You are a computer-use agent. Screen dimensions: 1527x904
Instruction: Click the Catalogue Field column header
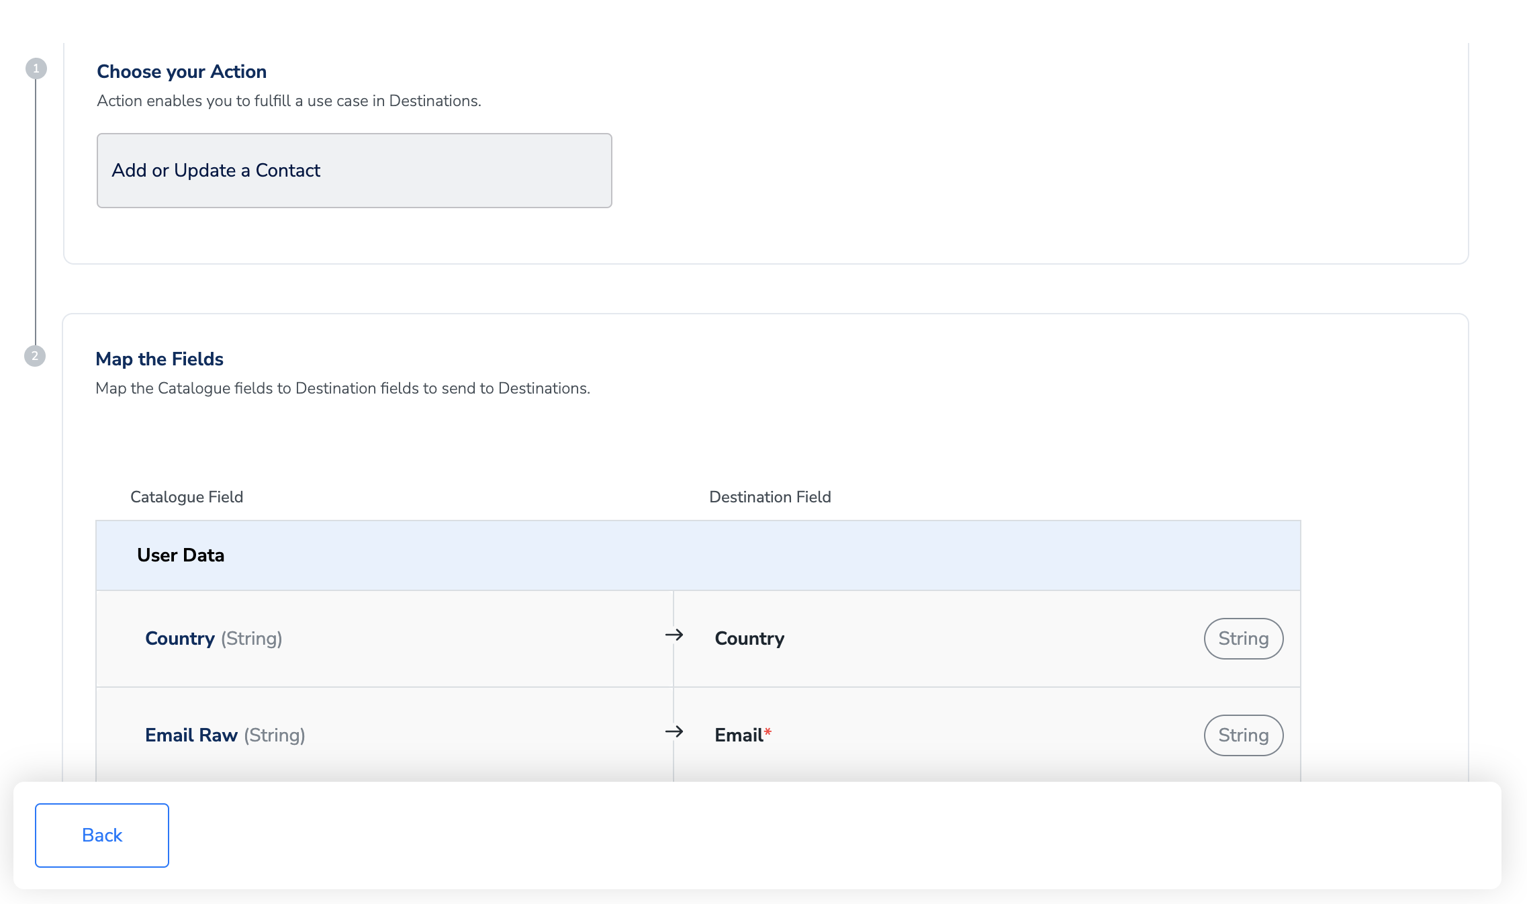(187, 497)
